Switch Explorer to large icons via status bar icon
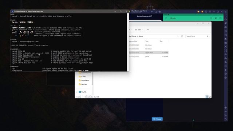233x131 pixels. click(210, 97)
